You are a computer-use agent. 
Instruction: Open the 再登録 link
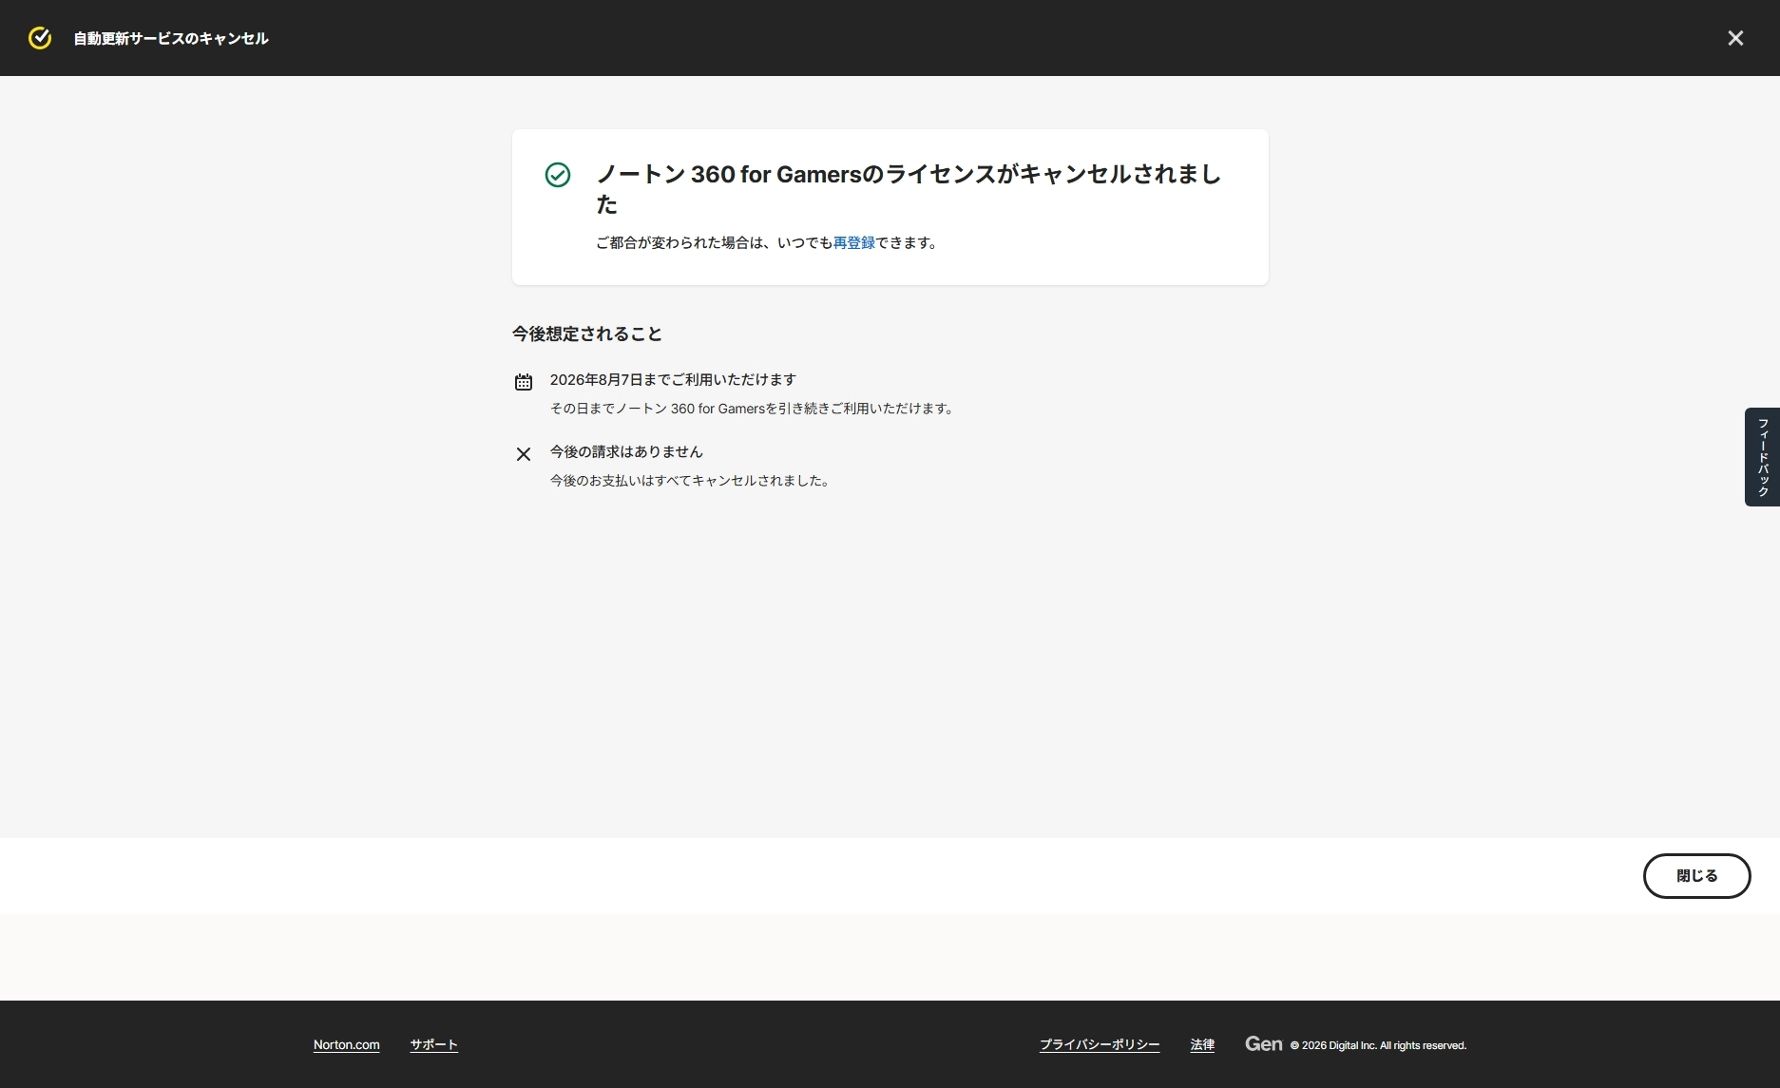(853, 243)
